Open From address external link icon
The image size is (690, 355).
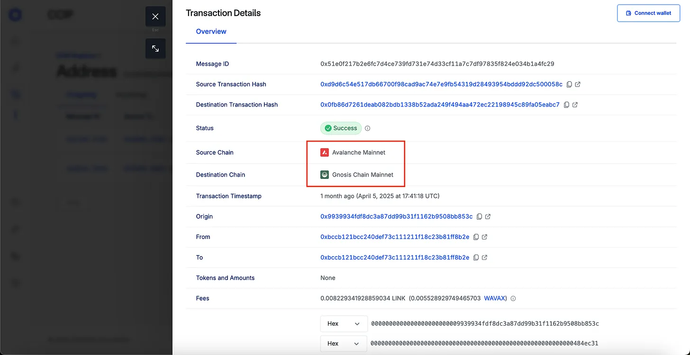coord(484,237)
